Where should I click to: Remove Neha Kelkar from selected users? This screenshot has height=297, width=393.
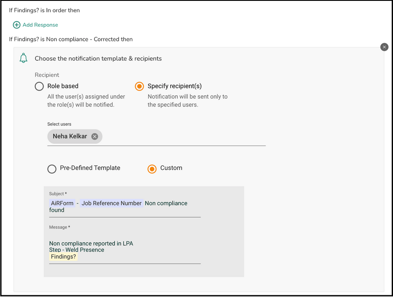[x=95, y=136]
